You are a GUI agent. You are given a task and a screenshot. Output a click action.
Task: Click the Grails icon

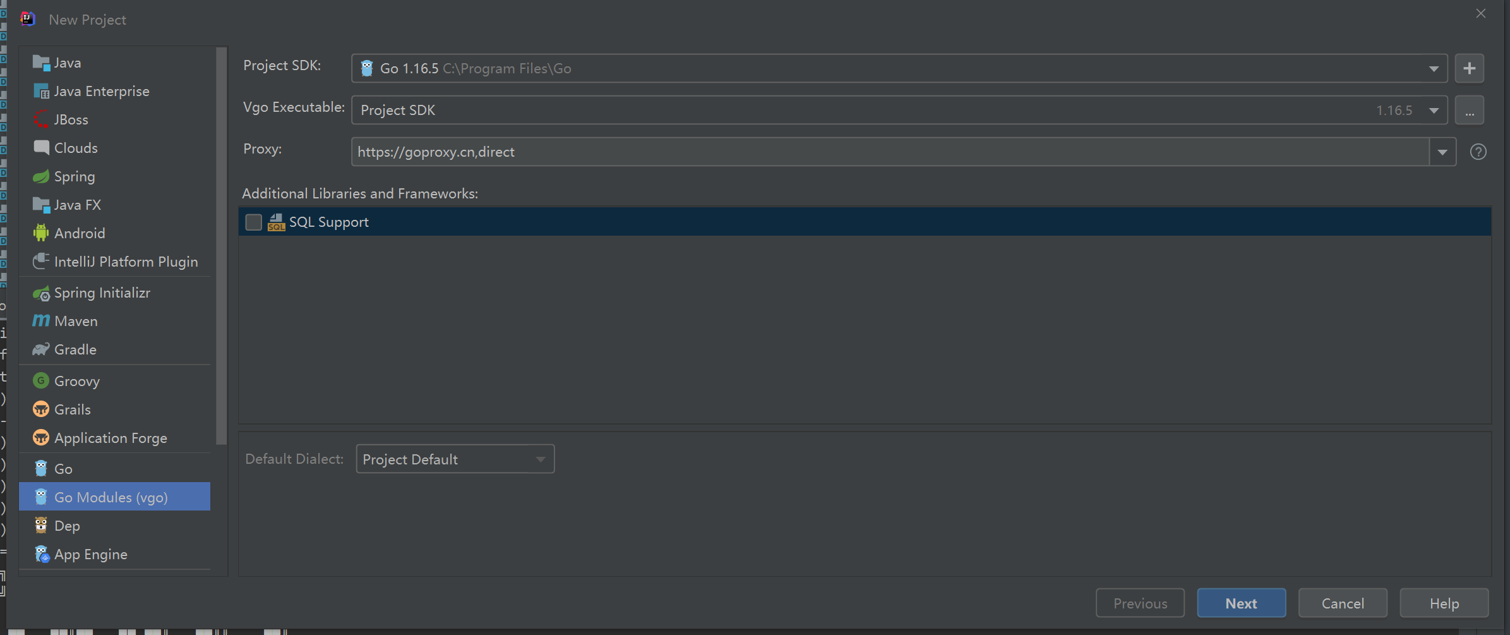pyautogui.click(x=41, y=409)
